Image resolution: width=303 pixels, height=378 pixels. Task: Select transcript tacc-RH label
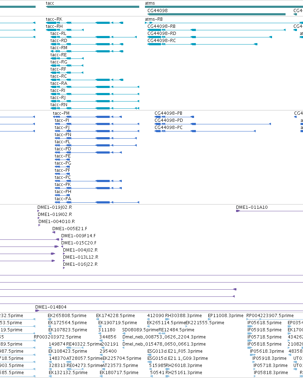tap(54, 26)
